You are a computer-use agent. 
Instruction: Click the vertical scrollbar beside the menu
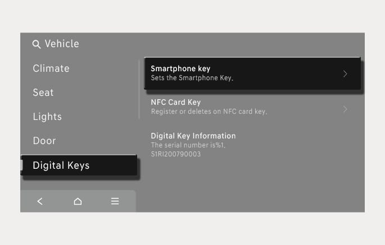(139, 90)
